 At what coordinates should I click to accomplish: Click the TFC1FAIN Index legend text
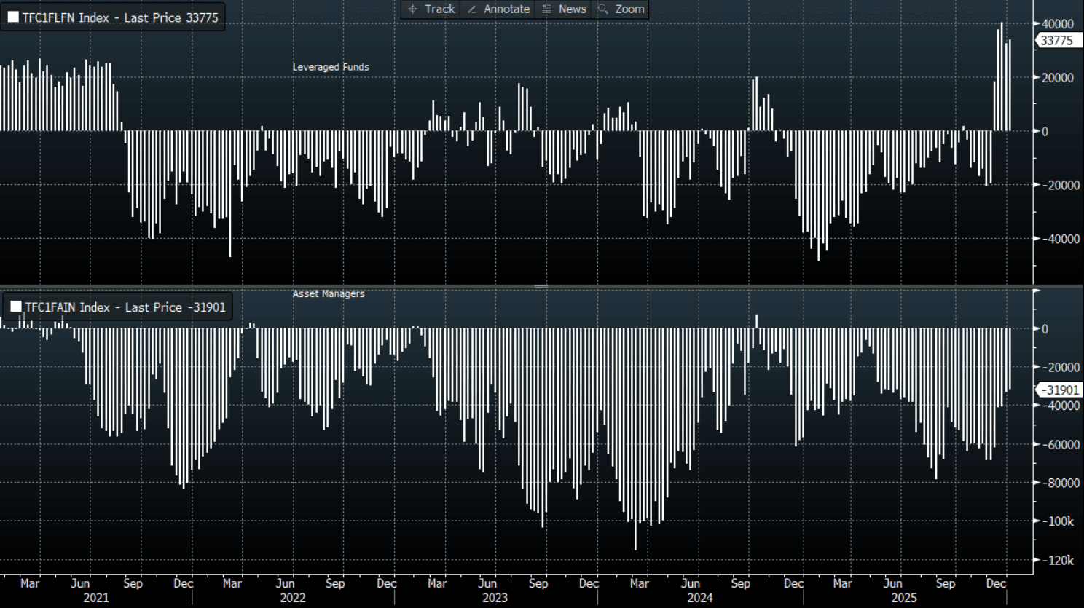(x=125, y=307)
